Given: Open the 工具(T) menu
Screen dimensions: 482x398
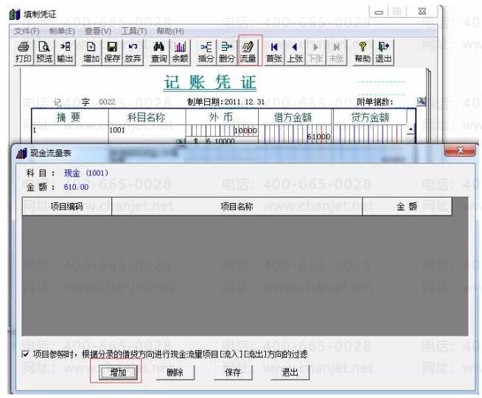Looking at the screenshot, I should point(133,31).
